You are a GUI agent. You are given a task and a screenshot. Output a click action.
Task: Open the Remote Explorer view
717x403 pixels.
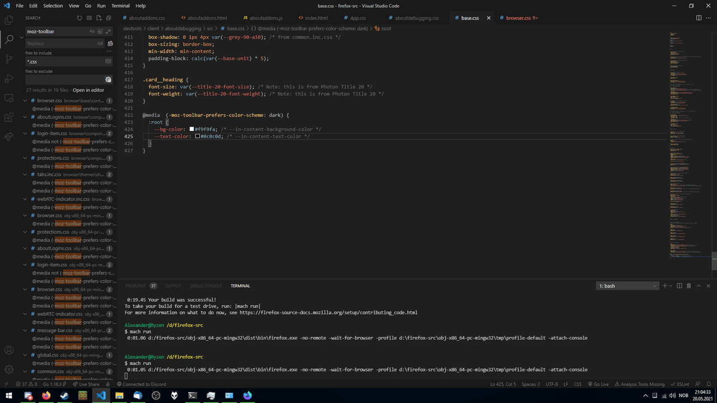pos(9,98)
